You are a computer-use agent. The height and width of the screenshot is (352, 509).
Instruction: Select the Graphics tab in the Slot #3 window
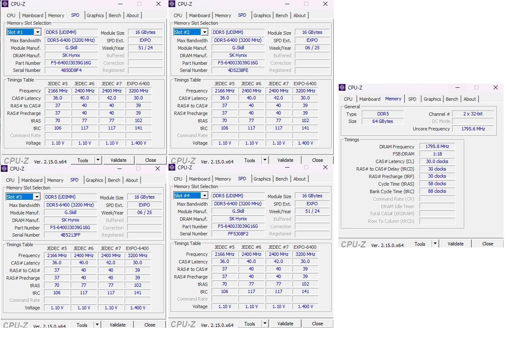coord(95,180)
